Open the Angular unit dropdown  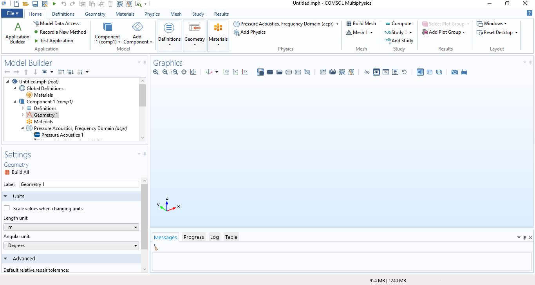tap(71, 245)
